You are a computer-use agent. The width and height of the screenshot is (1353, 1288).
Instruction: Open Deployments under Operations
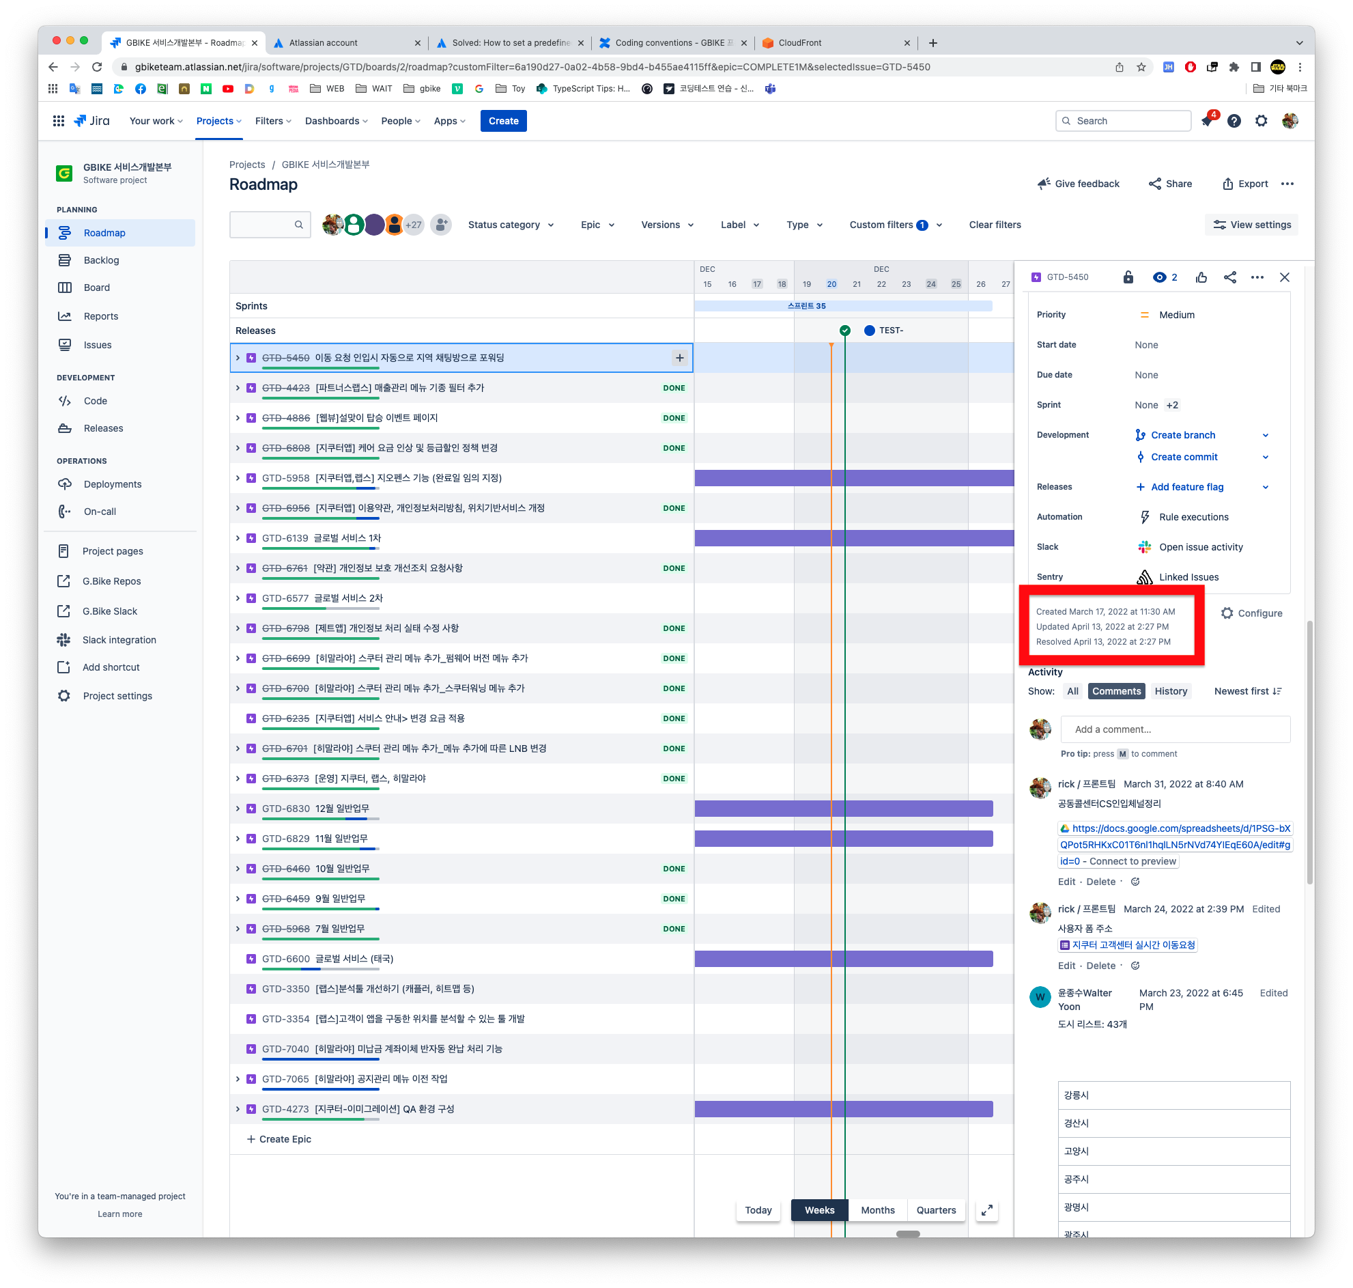111,484
